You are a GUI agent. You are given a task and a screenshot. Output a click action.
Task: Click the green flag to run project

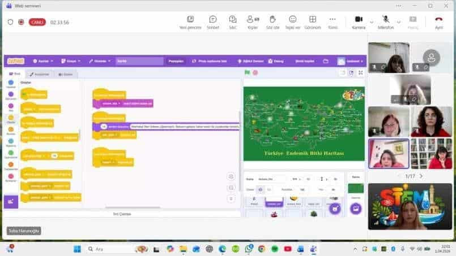(247, 72)
